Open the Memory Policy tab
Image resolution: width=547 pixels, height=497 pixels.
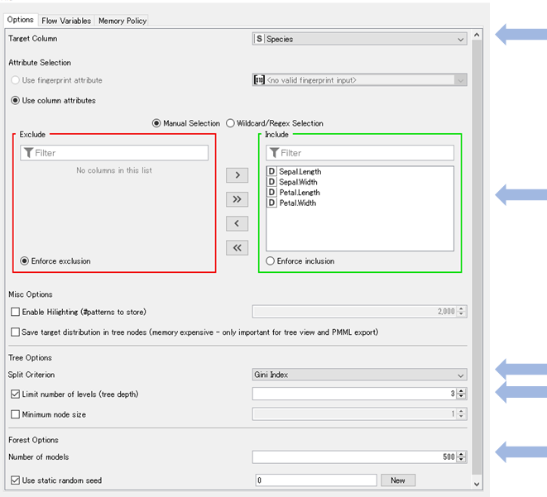point(122,21)
